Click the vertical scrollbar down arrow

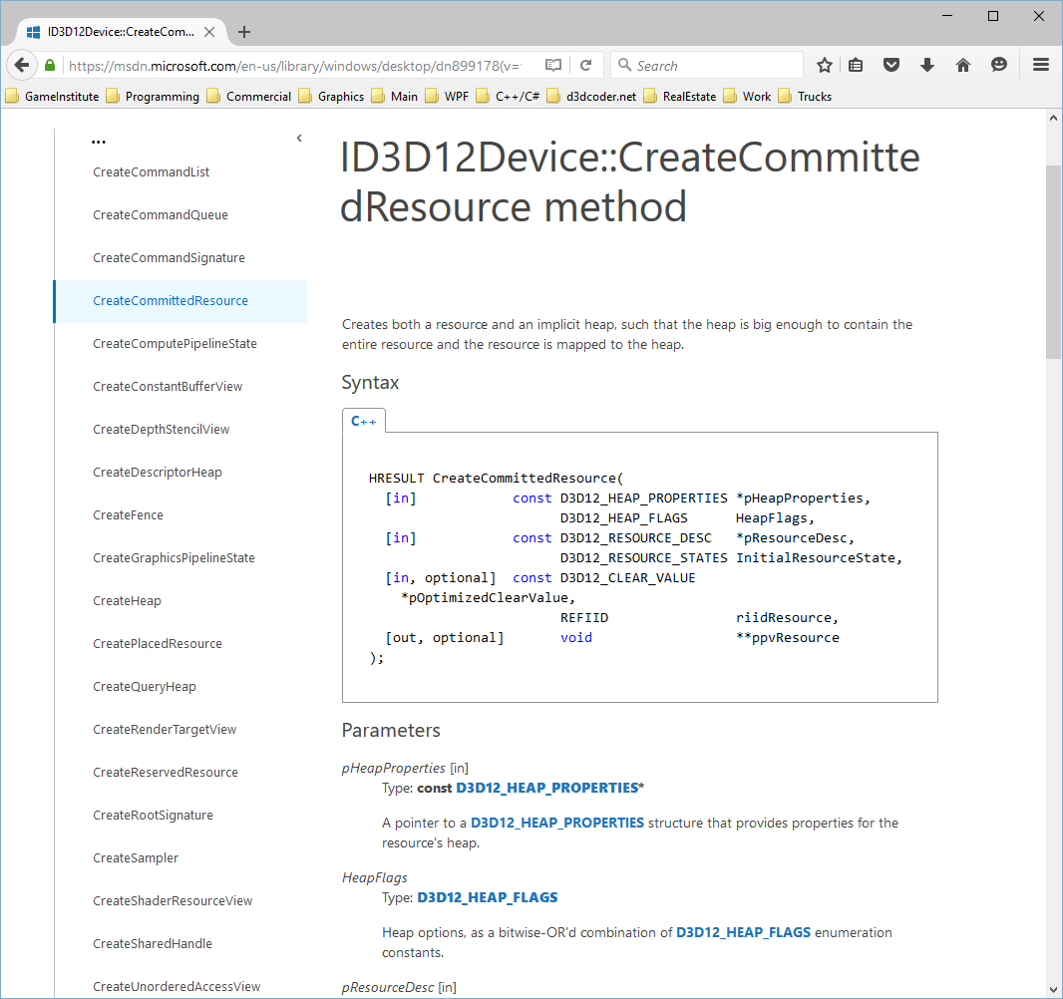(x=1054, y=989)
